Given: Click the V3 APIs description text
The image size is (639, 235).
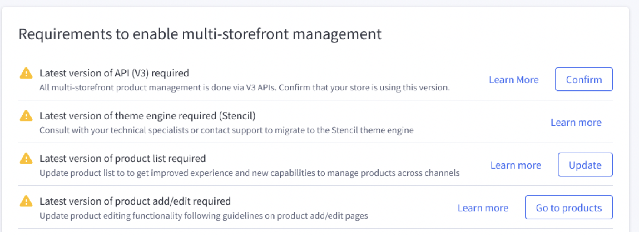Looking at the screenshot, I should [244, 88].
